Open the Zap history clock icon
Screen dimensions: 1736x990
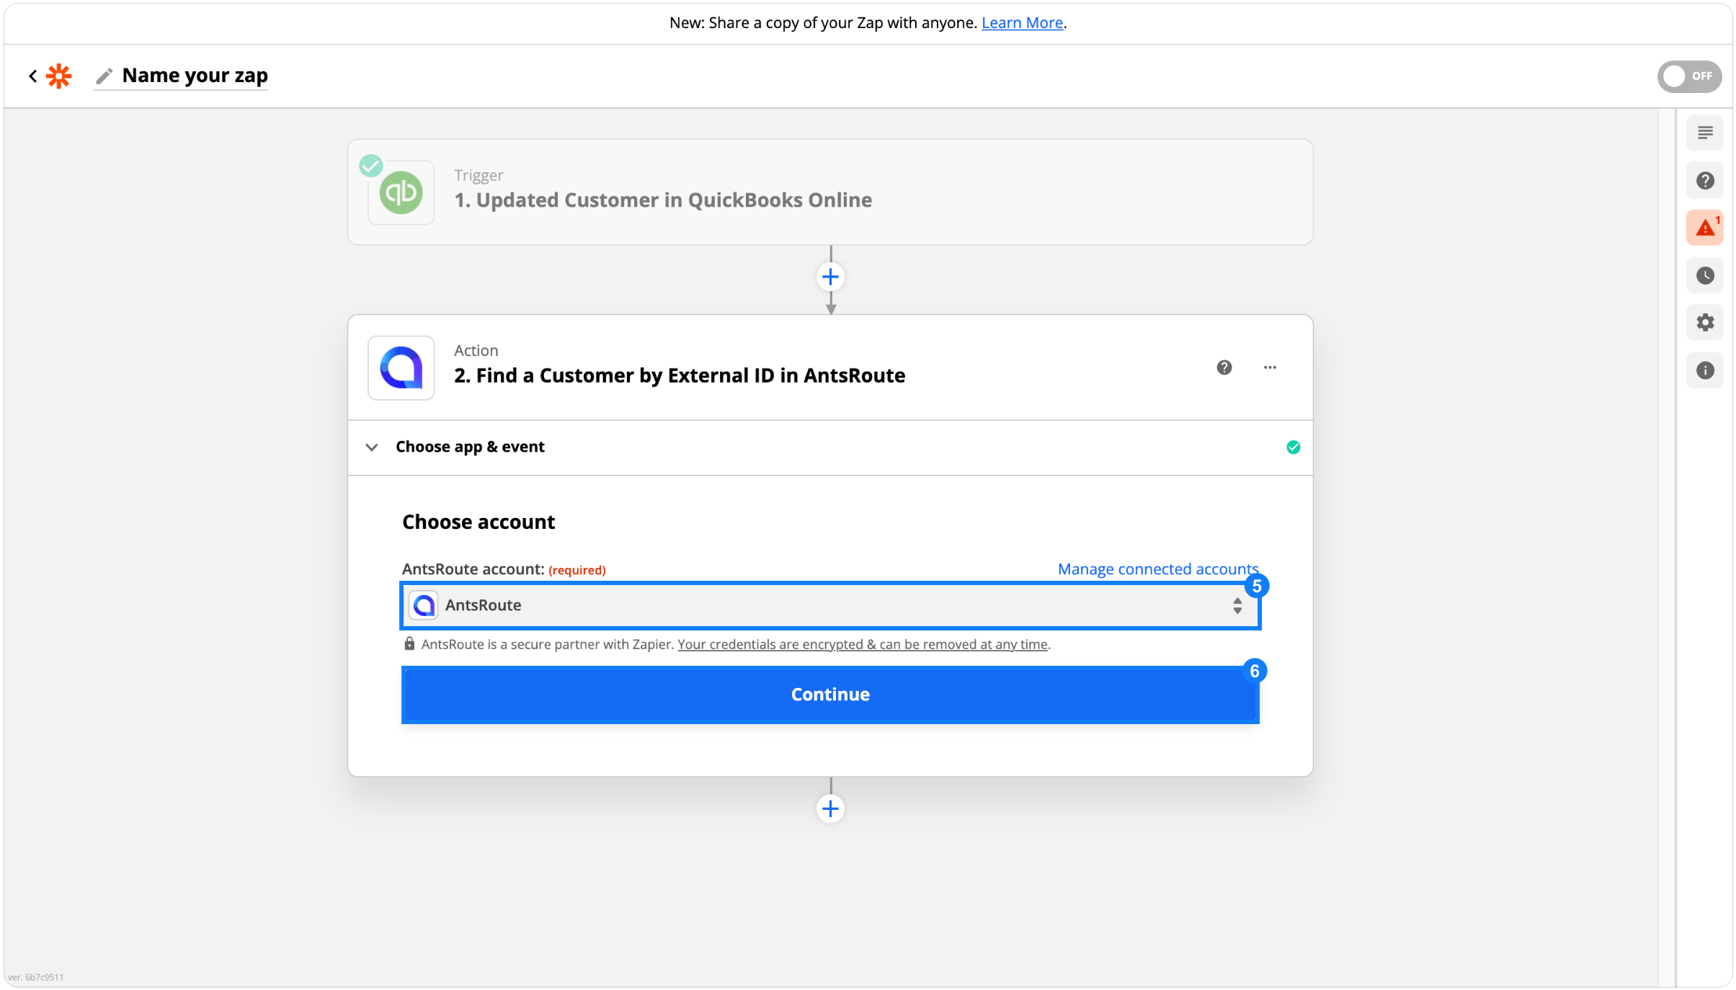point(1705,275)
